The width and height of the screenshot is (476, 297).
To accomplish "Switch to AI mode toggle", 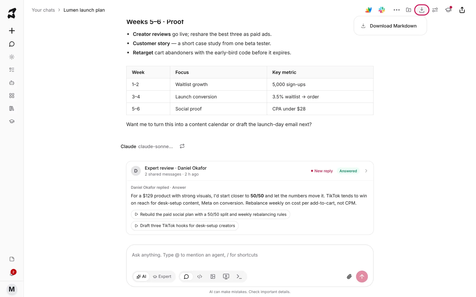I will click(x=141, y=276).
